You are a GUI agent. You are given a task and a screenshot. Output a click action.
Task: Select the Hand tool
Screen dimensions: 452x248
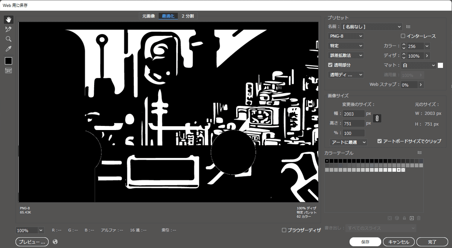coord(8,19)
